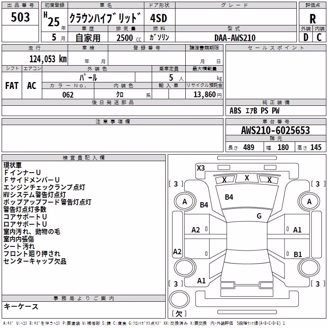Select the note シート汚れ

click(x=19, y=246)
